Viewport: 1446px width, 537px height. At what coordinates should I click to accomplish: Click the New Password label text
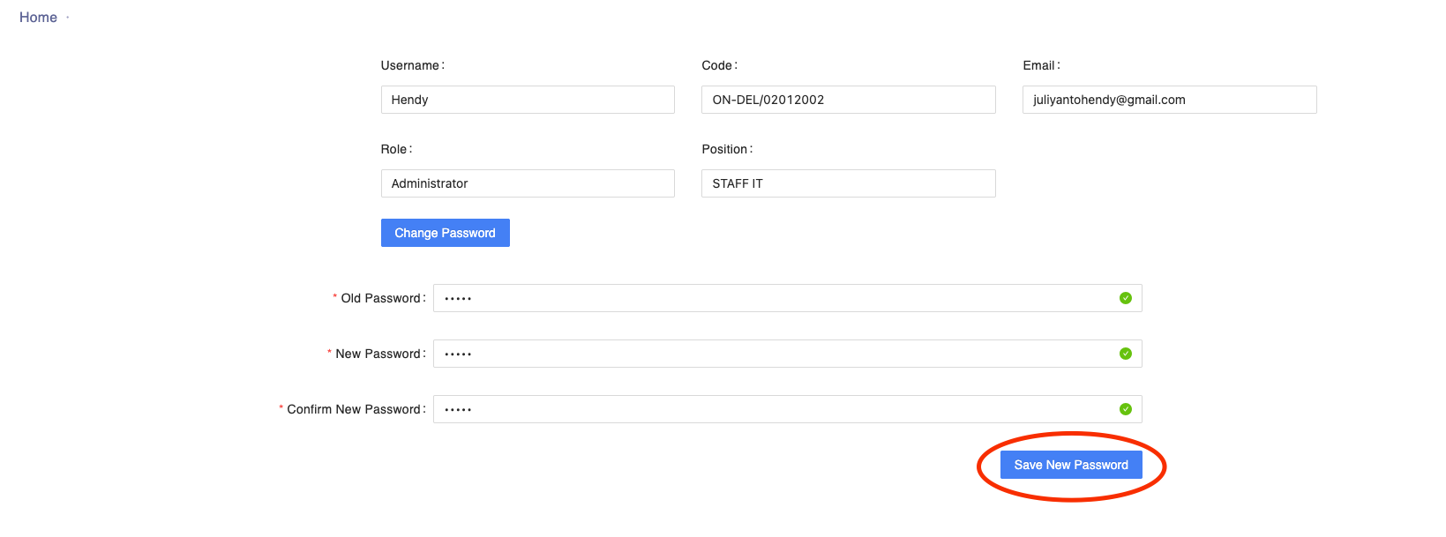coord(378,354)
